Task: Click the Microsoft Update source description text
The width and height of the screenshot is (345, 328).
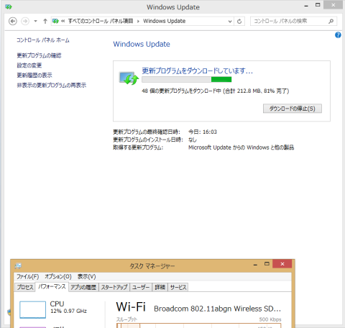Action: tap(241, 147)
